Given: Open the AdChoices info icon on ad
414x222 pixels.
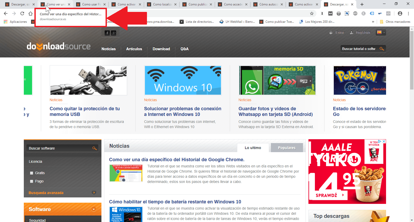Looking at the screenshot, I should pos(380,141).
